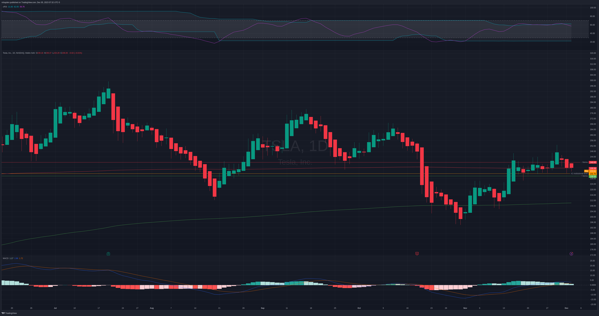Click the 320.00 price axis label

coord(593,53)
